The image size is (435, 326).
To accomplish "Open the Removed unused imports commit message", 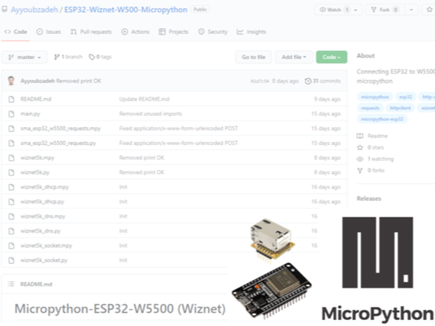I will pyautogui.click(x=150, y=113).
